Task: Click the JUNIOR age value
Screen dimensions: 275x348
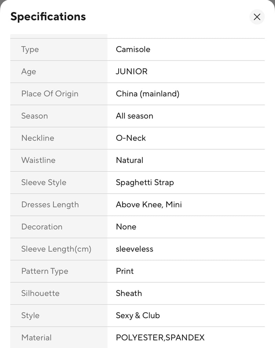Action: coord(132,72)
